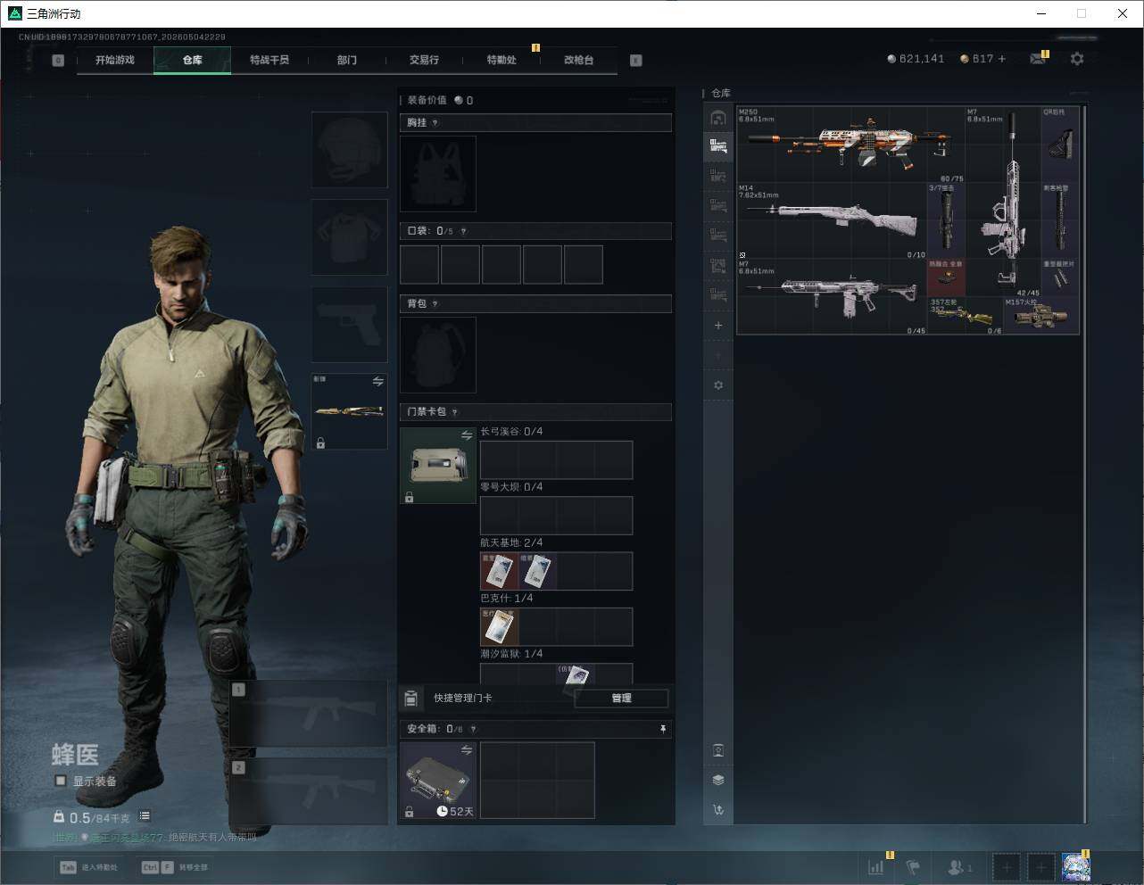Click the second 航天基地 keycard
The image size is (1144, 885).
coord(538,571)
